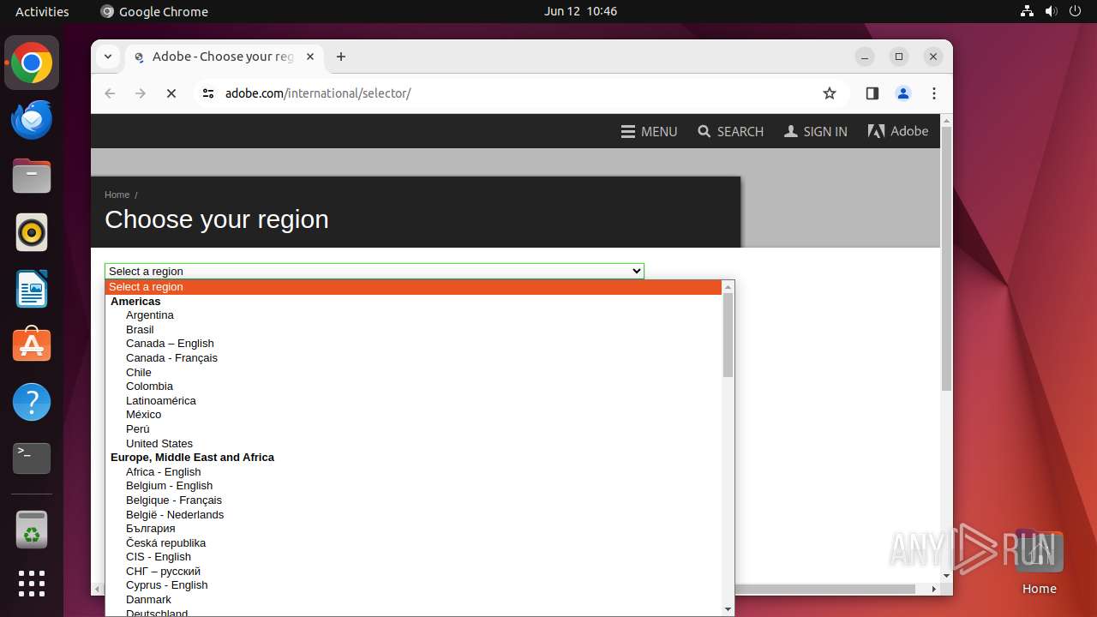Open the Chrome profile avatar
Image resolution: width=1097 pixels, height=617 pixels.
tap(903, 93)
